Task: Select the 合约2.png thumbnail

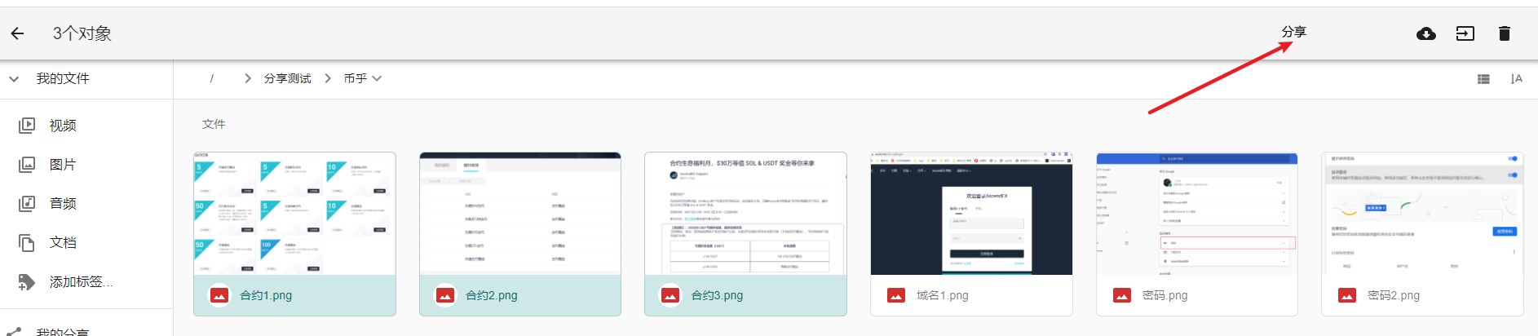Action: (520, 214)
